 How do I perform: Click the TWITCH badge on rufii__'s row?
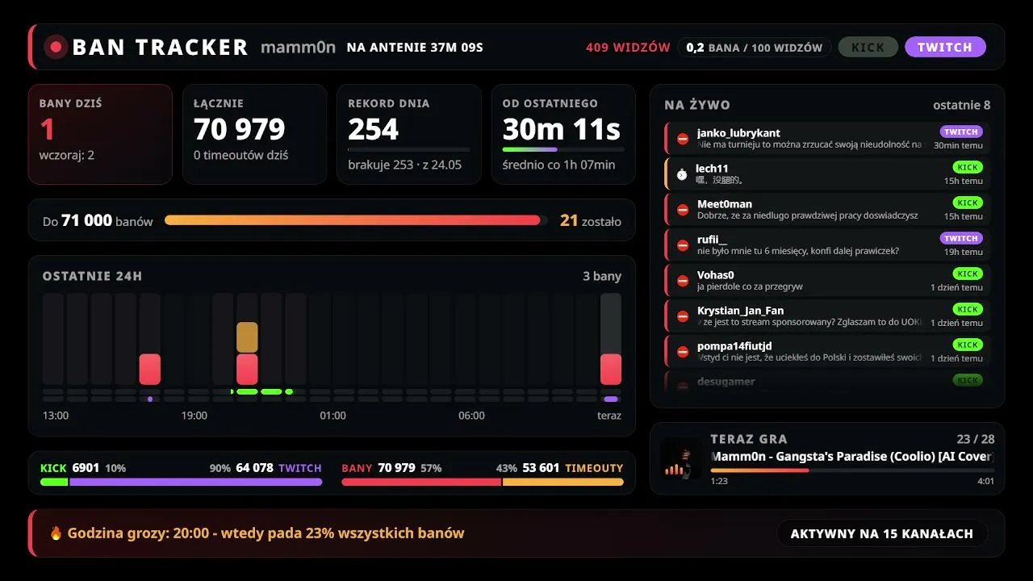point(961,238)
